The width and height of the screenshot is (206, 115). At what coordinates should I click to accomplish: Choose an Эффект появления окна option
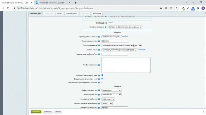point(111,90)
